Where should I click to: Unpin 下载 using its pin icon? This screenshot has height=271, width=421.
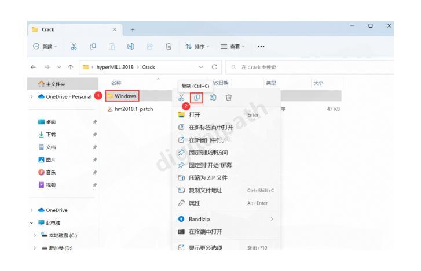click(95, 135)
